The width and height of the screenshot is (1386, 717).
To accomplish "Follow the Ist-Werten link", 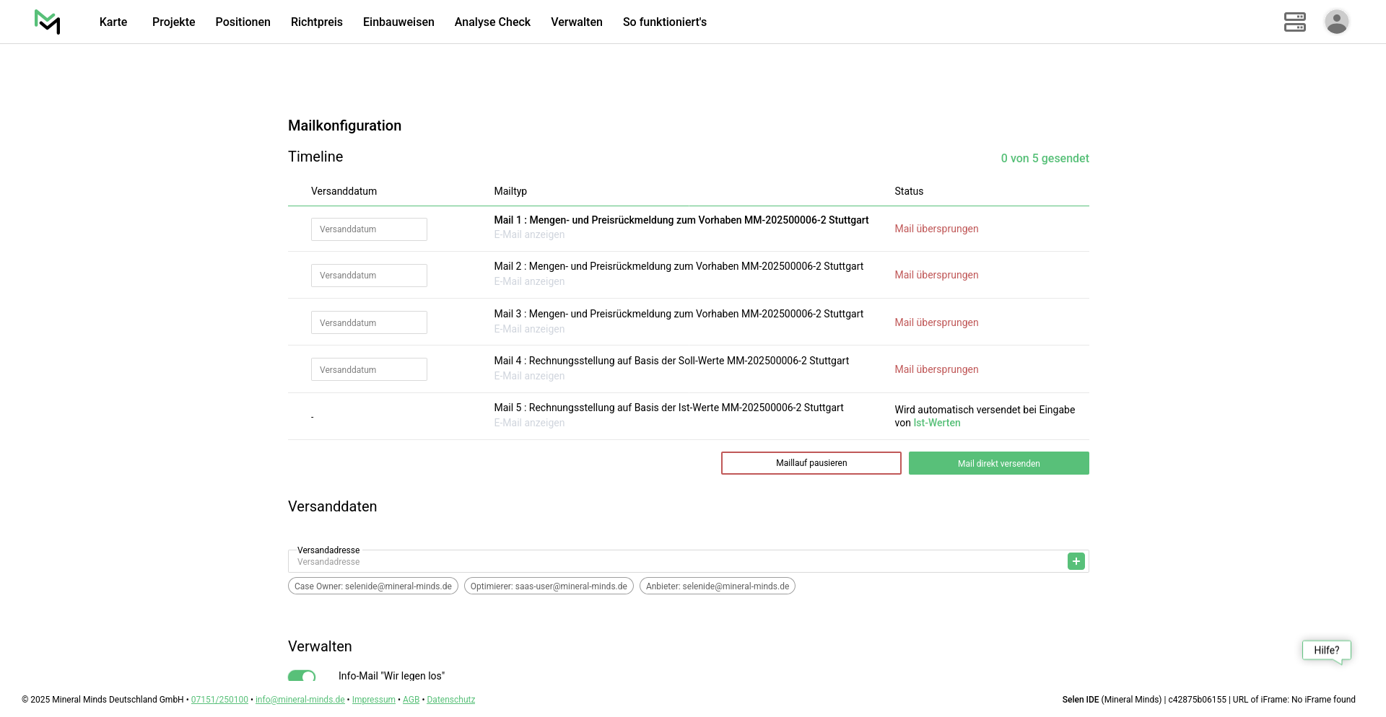I will 936,423.
